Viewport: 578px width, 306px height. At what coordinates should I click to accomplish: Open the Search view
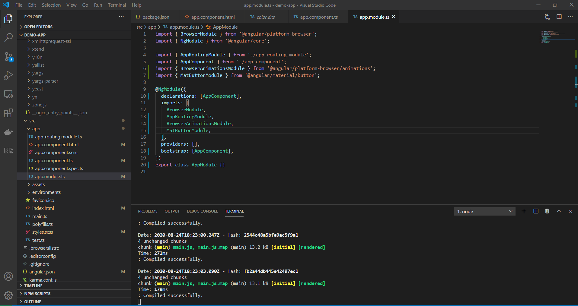[8, 37]
